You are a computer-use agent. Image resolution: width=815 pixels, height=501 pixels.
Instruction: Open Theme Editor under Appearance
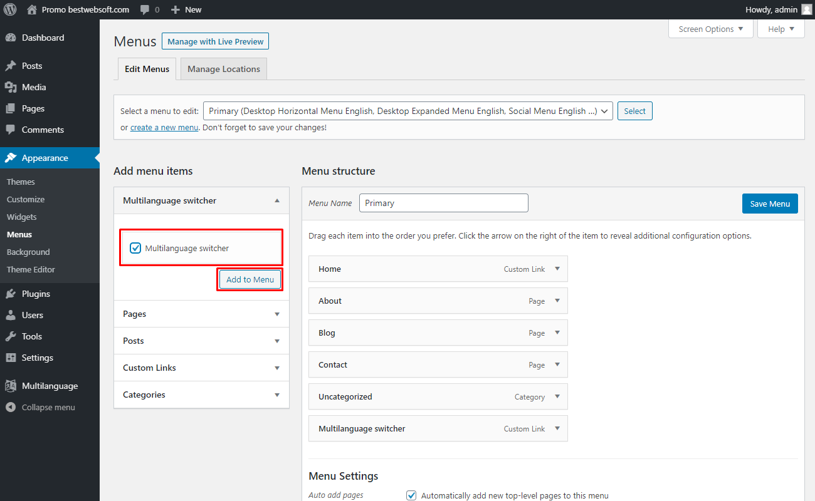(x=31, y=269)
